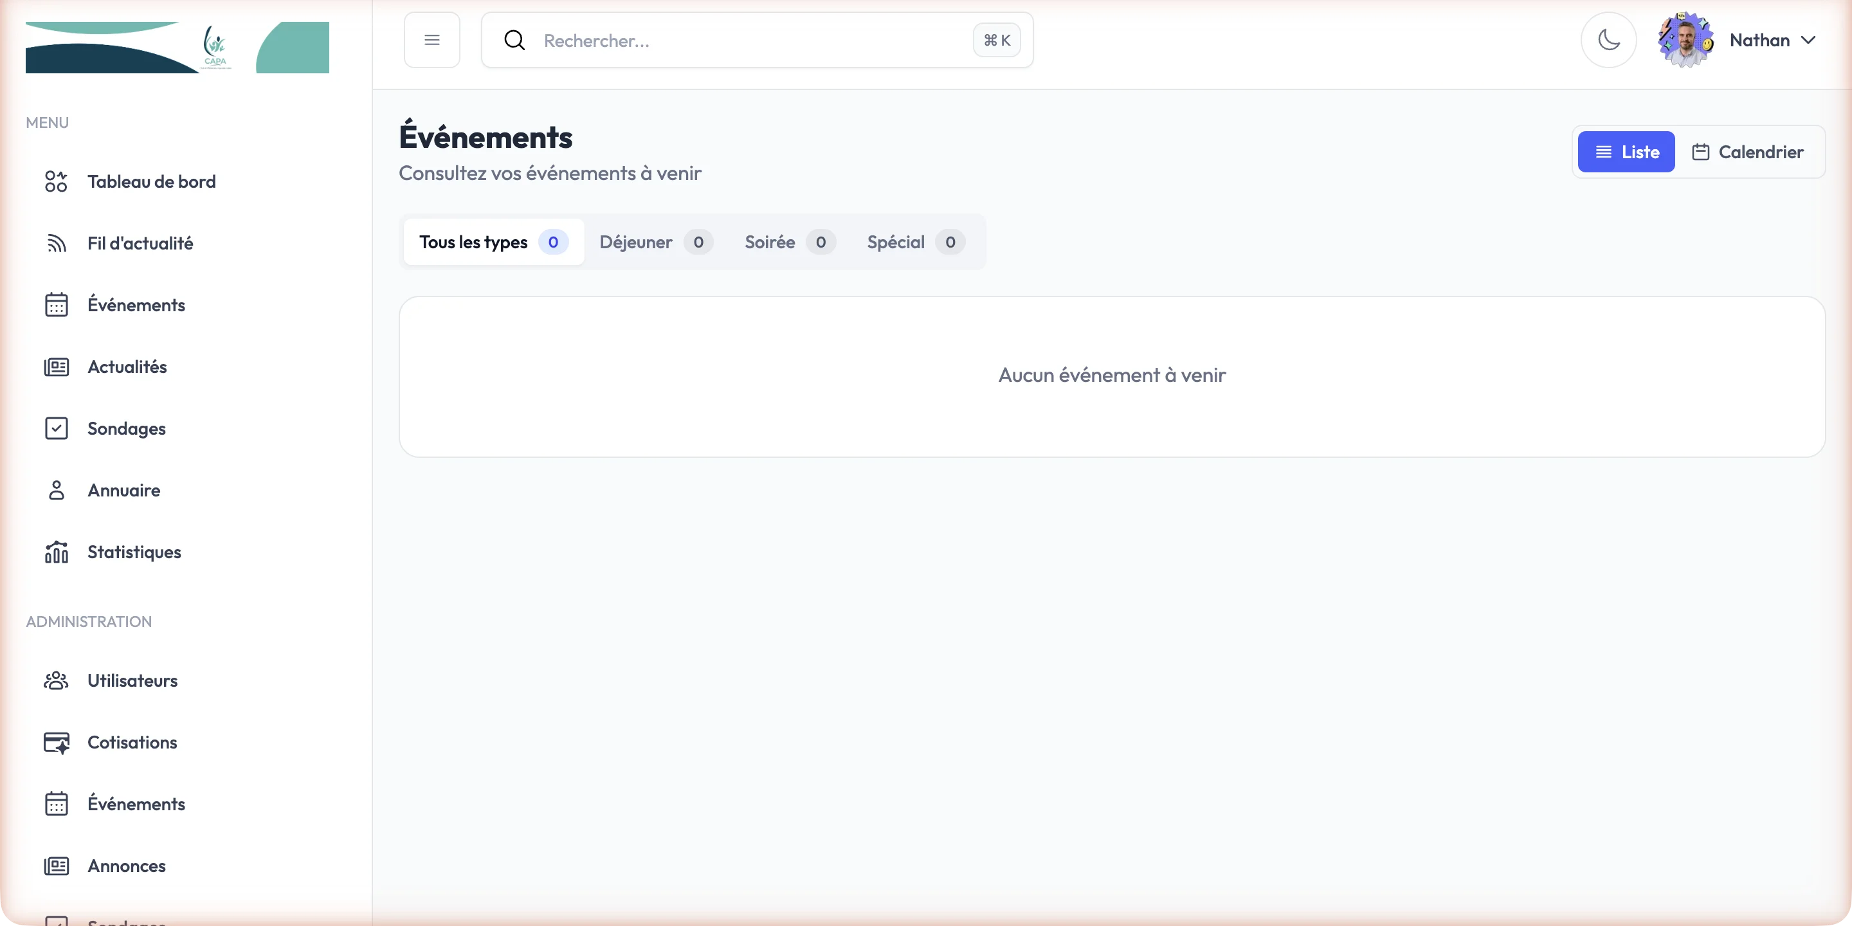Screen dimensions: 1852x926
Task: Click the Tableau de bord sidebar icon
Action: [x=56, y=181]
